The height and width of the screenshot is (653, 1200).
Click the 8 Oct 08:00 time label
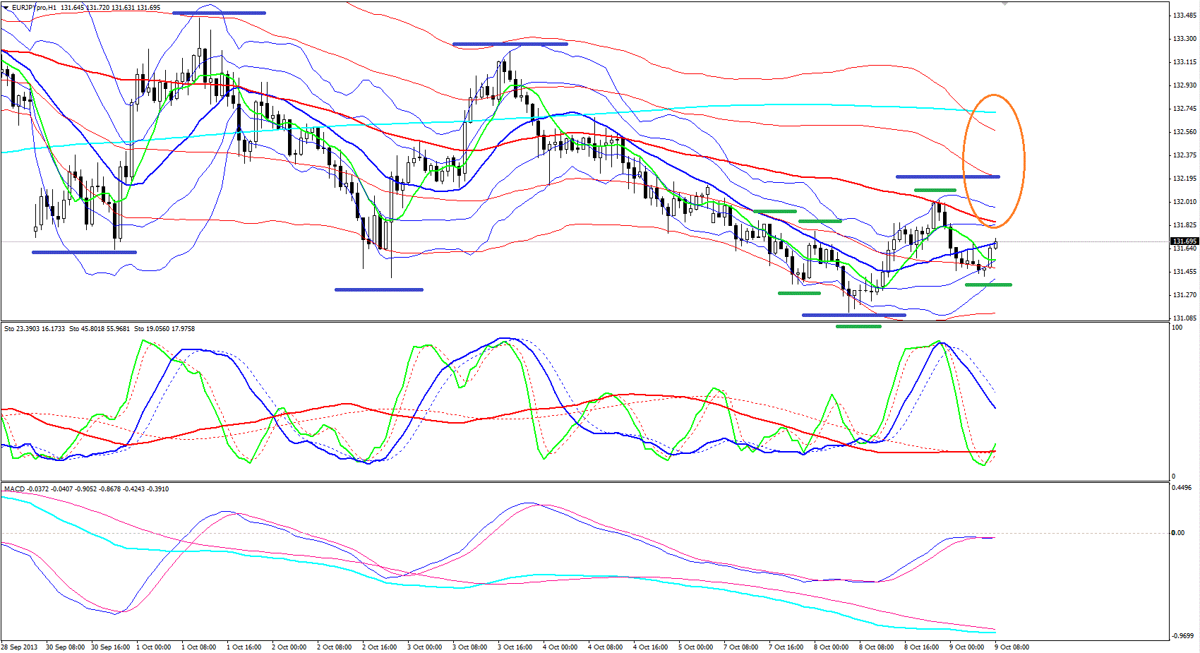pyautogui.click(x=876, y=647)
